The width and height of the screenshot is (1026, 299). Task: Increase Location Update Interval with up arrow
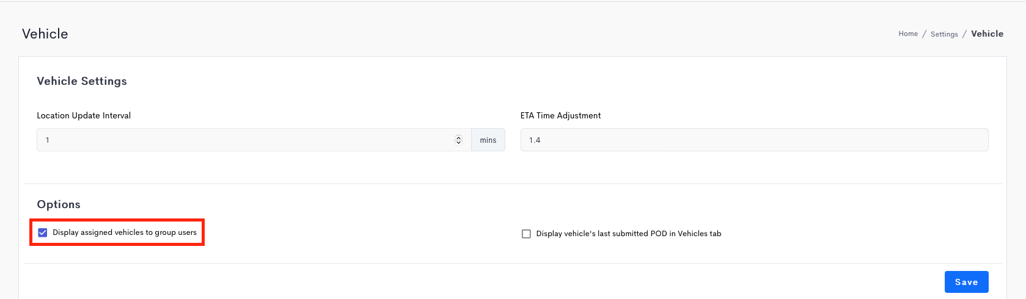coord(458,137)
